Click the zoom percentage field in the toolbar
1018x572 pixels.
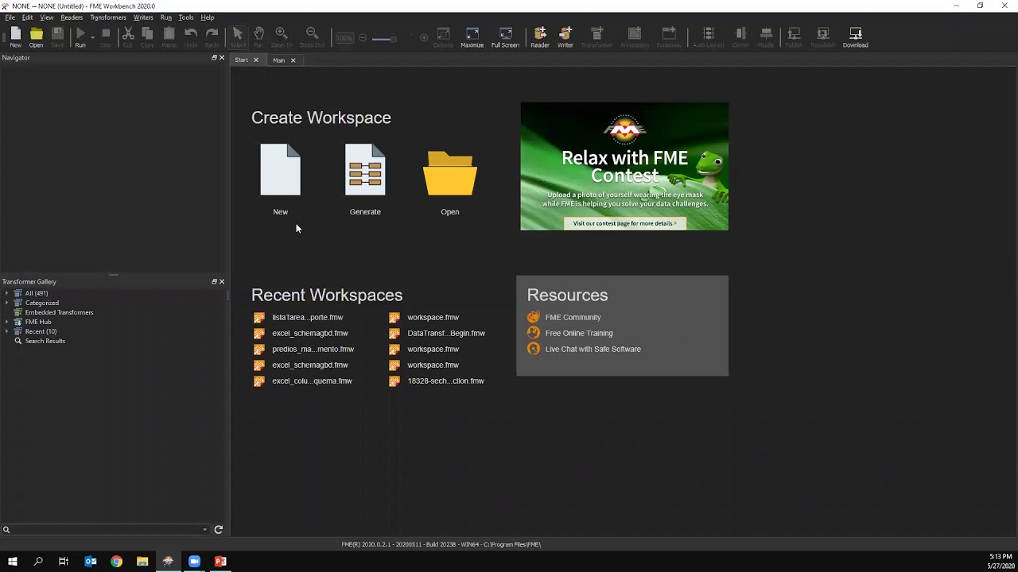[344, 37]
